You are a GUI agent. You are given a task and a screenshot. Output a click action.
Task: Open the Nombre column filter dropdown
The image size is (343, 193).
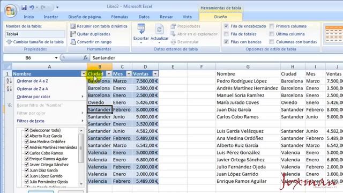tap(84, 74)
